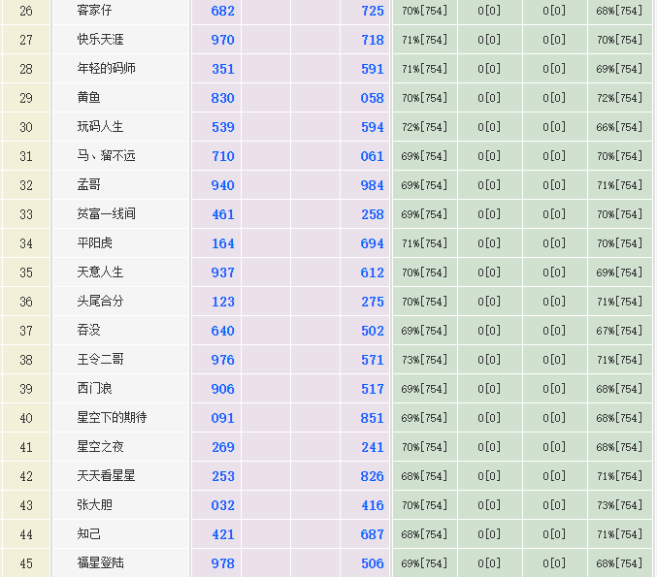Click the number 517 in 西门浪's row
The width and height of the screenshot is (657, 577).
[x=372, y=389]
